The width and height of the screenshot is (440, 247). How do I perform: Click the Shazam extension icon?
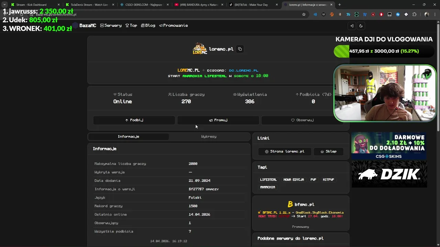pos(398,14)
